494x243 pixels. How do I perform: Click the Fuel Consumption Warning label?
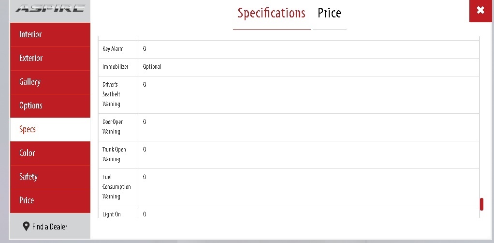[x=116, y=187]
